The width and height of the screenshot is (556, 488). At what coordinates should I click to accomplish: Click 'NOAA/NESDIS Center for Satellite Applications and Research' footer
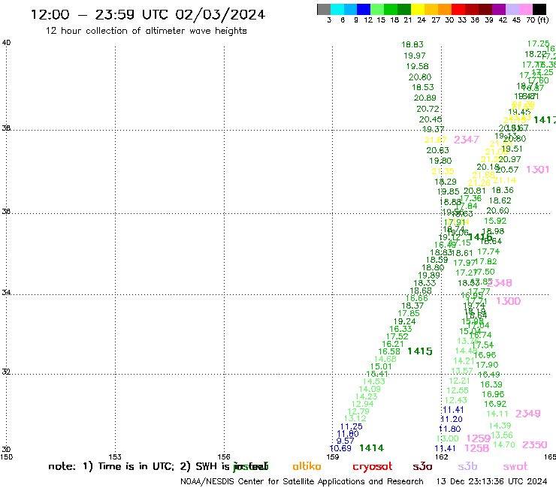302,482
